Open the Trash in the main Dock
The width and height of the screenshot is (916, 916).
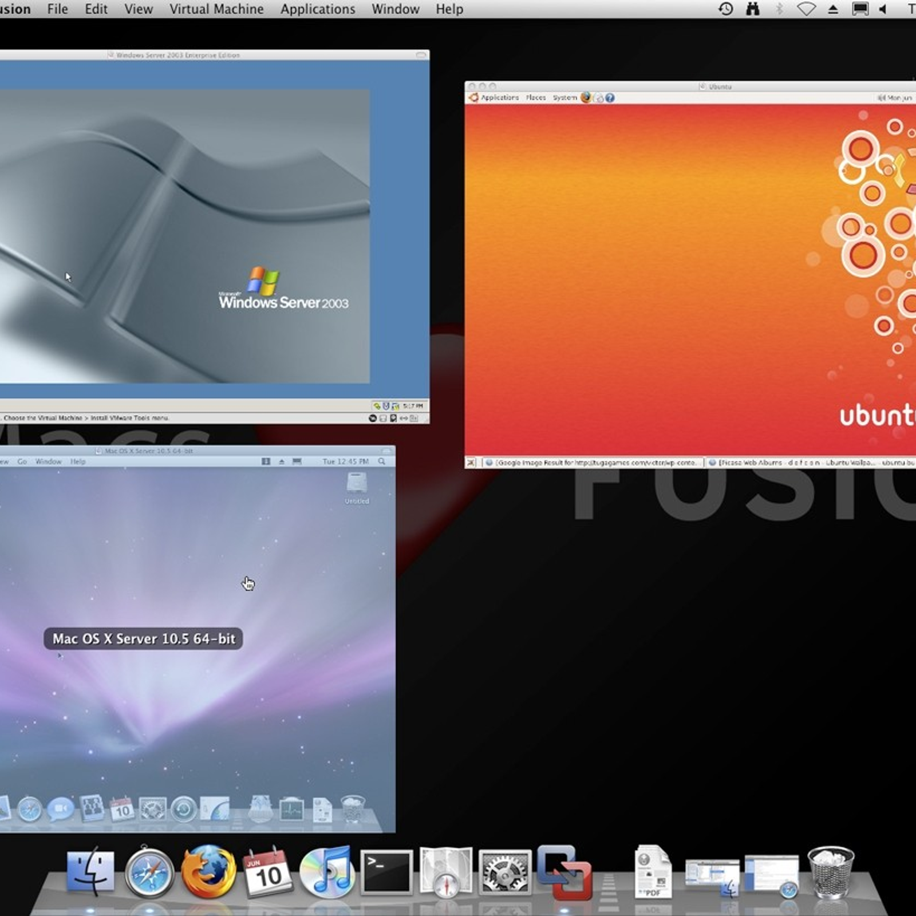(831, 872)
